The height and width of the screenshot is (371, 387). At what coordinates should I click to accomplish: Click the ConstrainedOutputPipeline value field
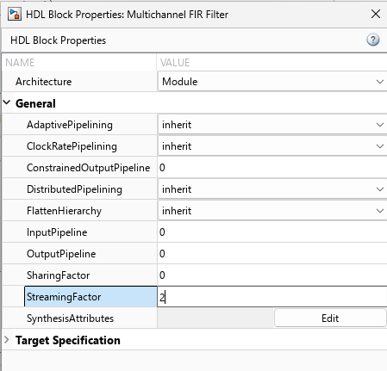pyautogui.click(x=272, y=168)
